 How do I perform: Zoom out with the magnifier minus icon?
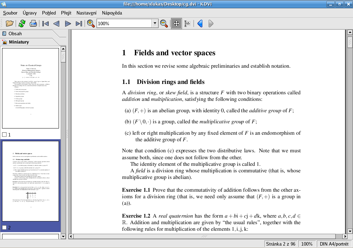click(164, 23)
